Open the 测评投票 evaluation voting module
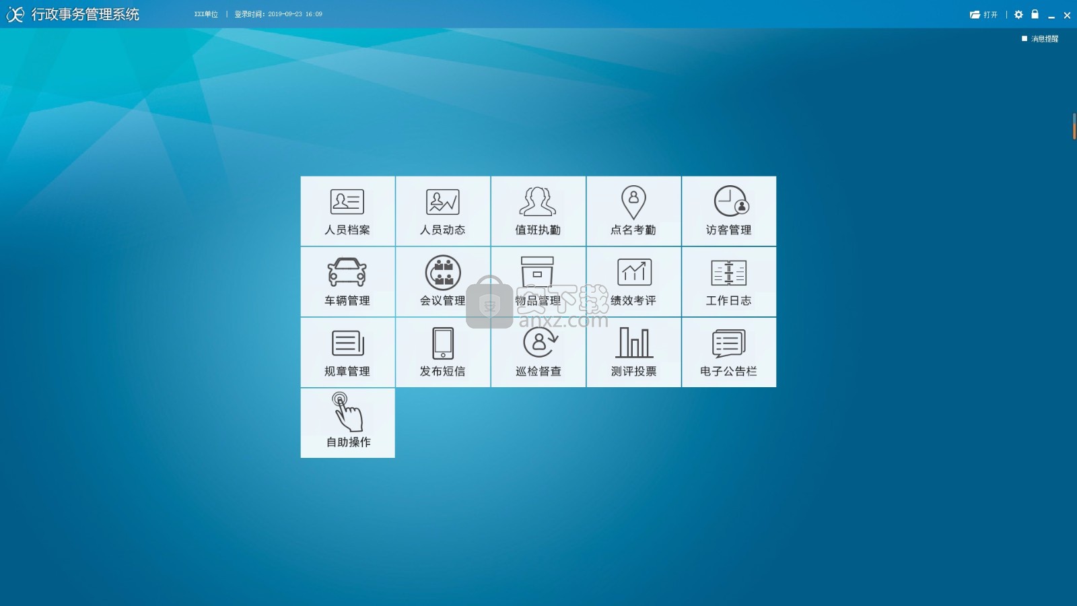Viewport: 1077px width, 606px height. 633,353
